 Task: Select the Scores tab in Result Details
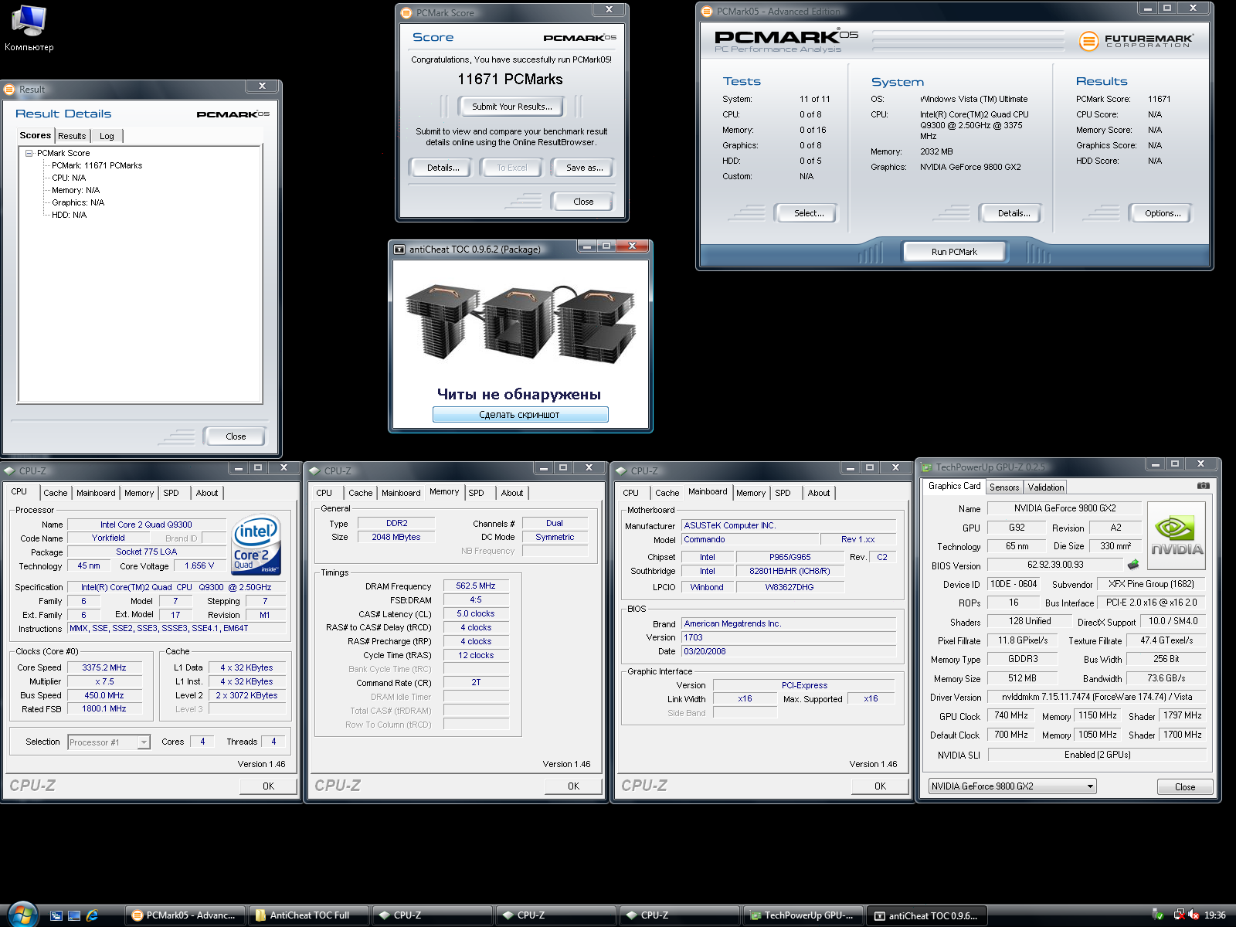tap(36, 135)
